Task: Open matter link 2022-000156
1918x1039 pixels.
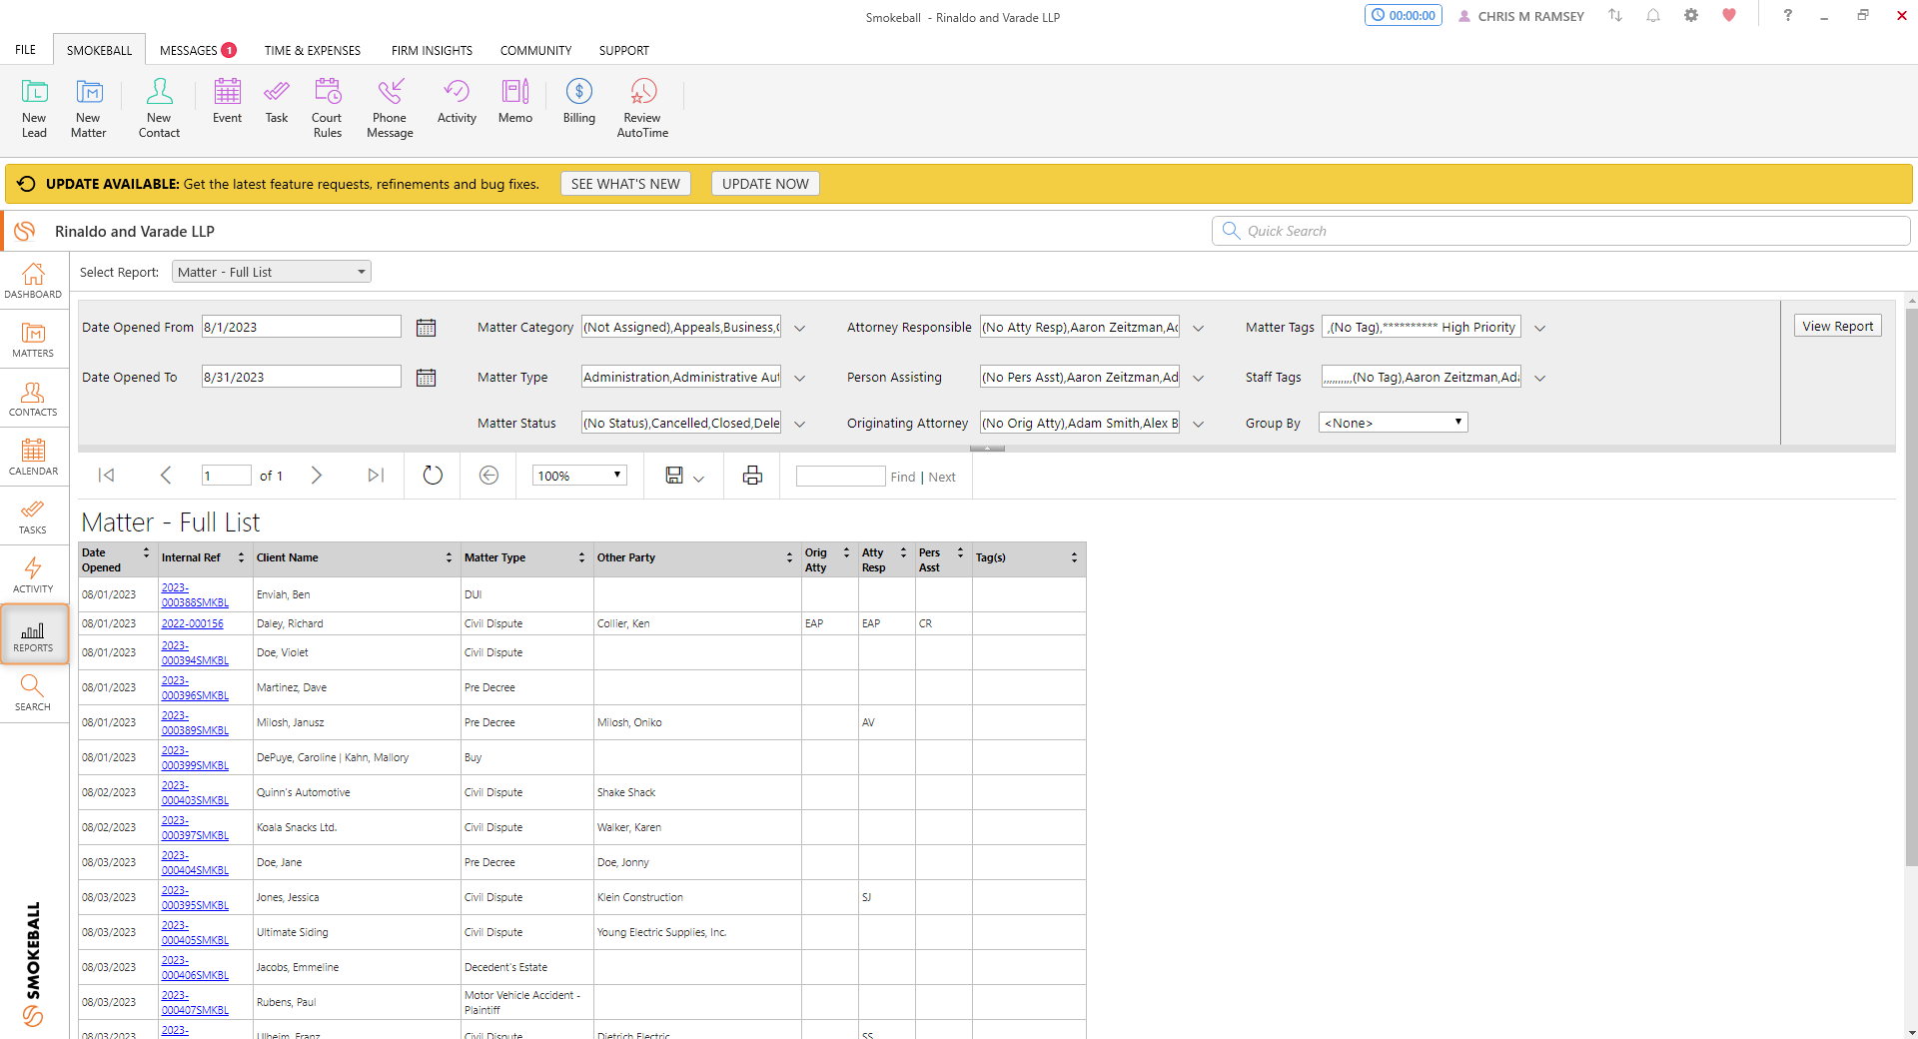Action: click(x=193, y=623)
